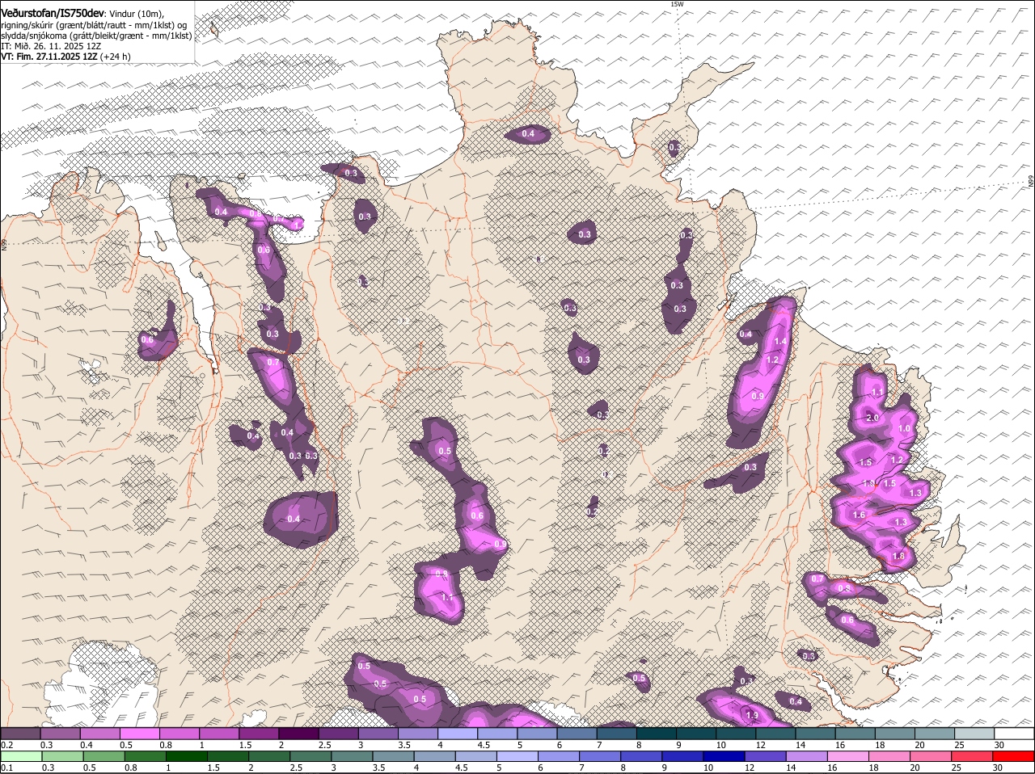Pick the white 30 swatch in upper legend
Image resolution: width=1035 pixels, height=774 pixels.
pyautogui.click(x=1015, y=733)
